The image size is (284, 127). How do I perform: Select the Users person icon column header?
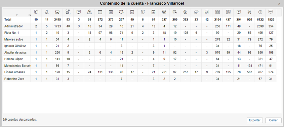pyautogui.click(x=47, y=12)
